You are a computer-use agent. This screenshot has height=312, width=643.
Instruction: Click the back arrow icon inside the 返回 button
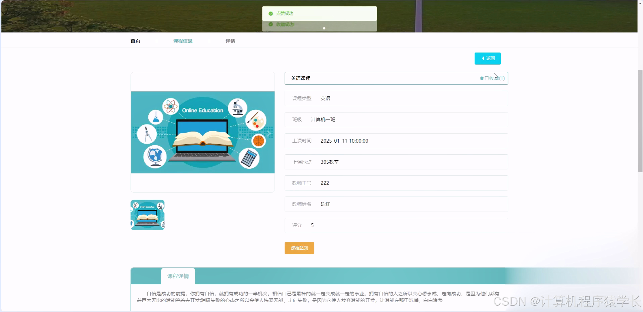pos(483,58)
